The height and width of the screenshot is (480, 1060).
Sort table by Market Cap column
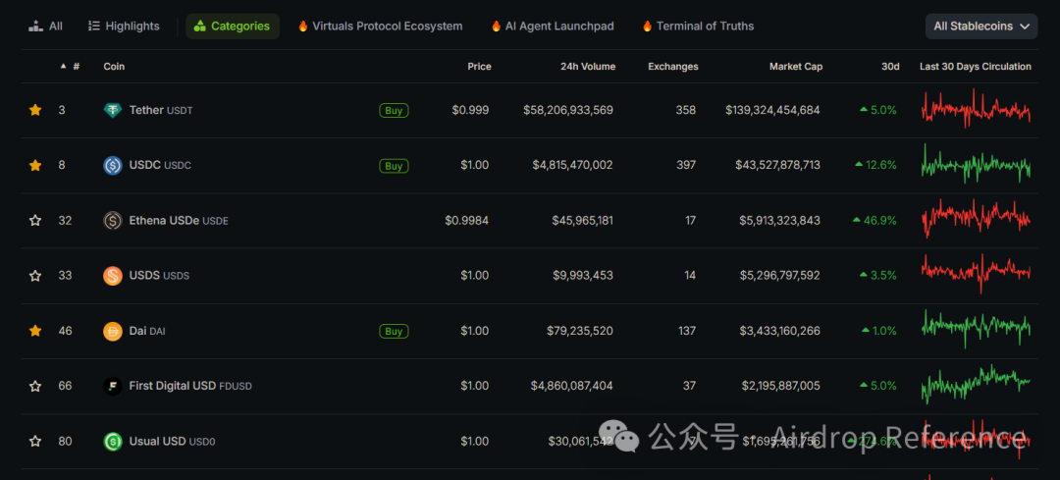click(795, 67)
